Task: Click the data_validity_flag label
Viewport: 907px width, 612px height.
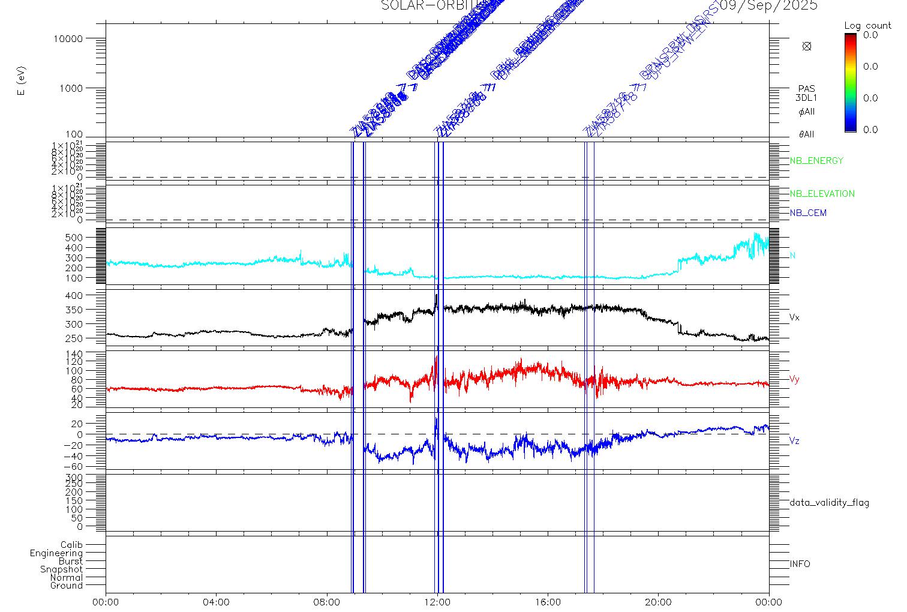Action: [x=830, y=503]
